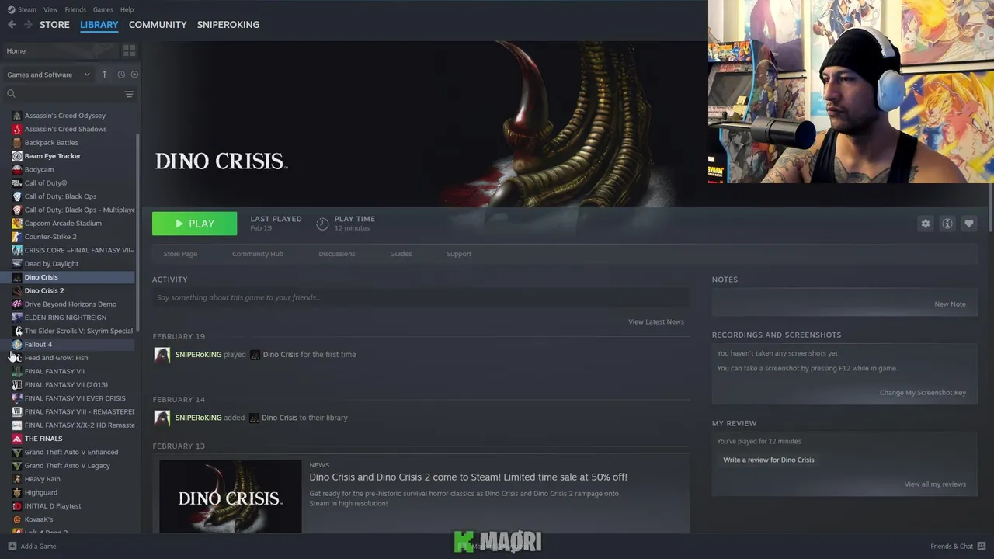Open Dino Crisis settings gear
Viewport: 994px width, 559px height.
pyautogui.click(x=926, y=224)
